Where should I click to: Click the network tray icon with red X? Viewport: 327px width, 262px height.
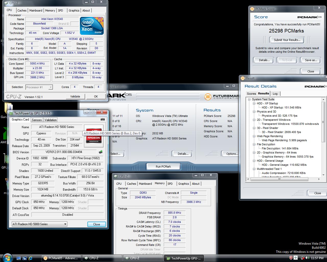[302, 258]
